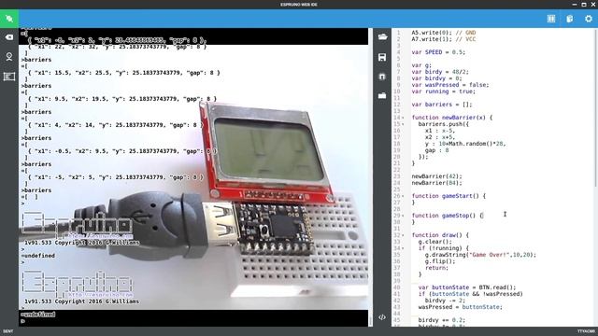Click code line 'g.clear();'

(434, 242)
